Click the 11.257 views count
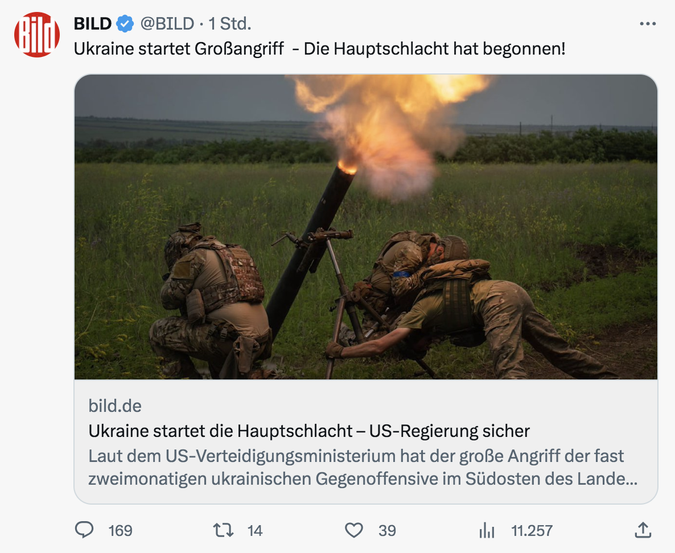Screen dimensions: 675x553 [532, 531]
